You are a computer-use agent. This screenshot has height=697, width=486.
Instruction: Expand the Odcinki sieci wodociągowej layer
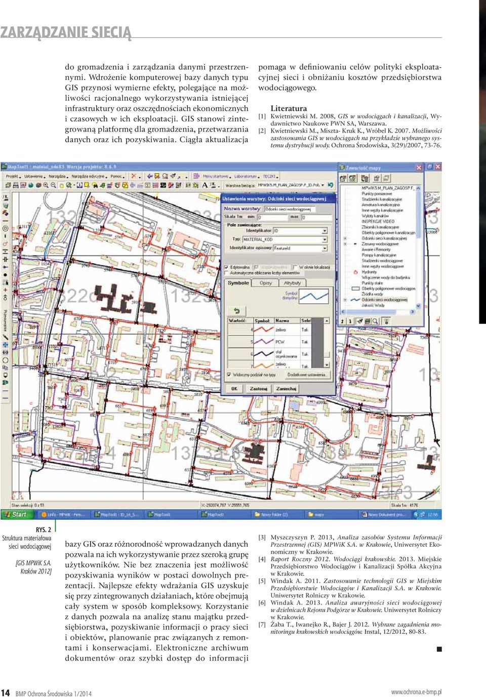(x=344, y=300)
